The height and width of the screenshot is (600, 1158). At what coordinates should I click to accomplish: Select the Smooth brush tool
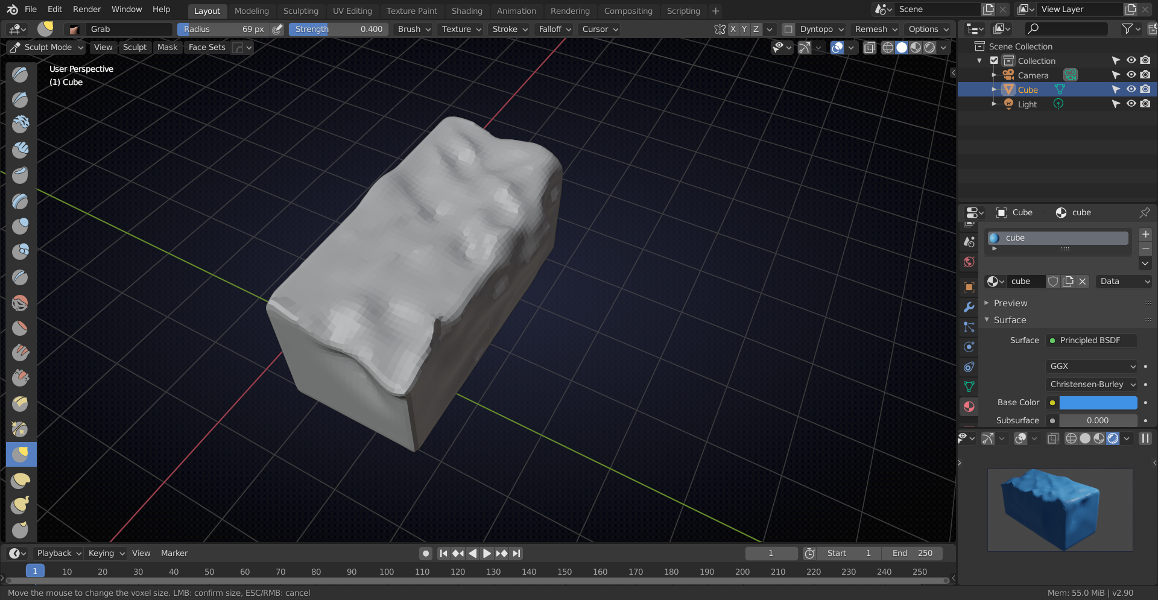pyautogui.click(x=21, y=302)
